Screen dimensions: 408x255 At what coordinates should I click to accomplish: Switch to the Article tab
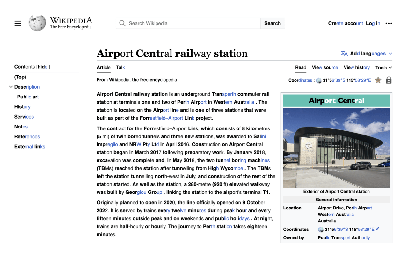coord(104,67)
